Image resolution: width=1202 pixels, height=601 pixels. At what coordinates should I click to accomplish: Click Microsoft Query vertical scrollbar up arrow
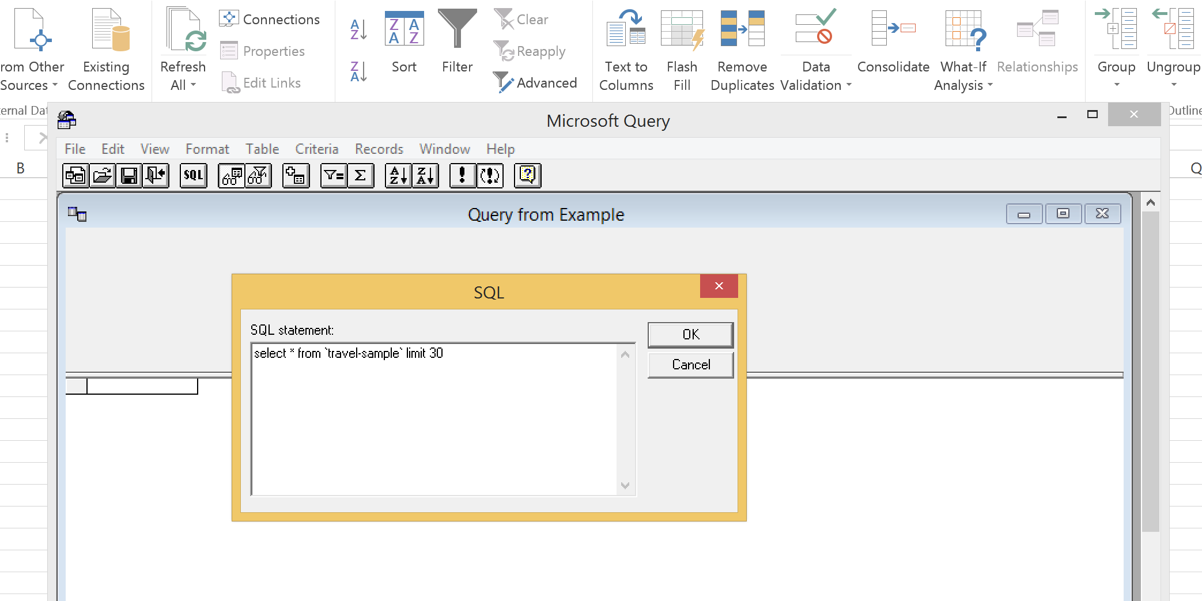click(x=1151, y=202)
